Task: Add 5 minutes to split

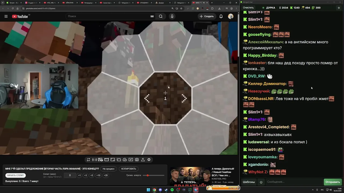Action: pyautogui.click(x=92, y=175)
